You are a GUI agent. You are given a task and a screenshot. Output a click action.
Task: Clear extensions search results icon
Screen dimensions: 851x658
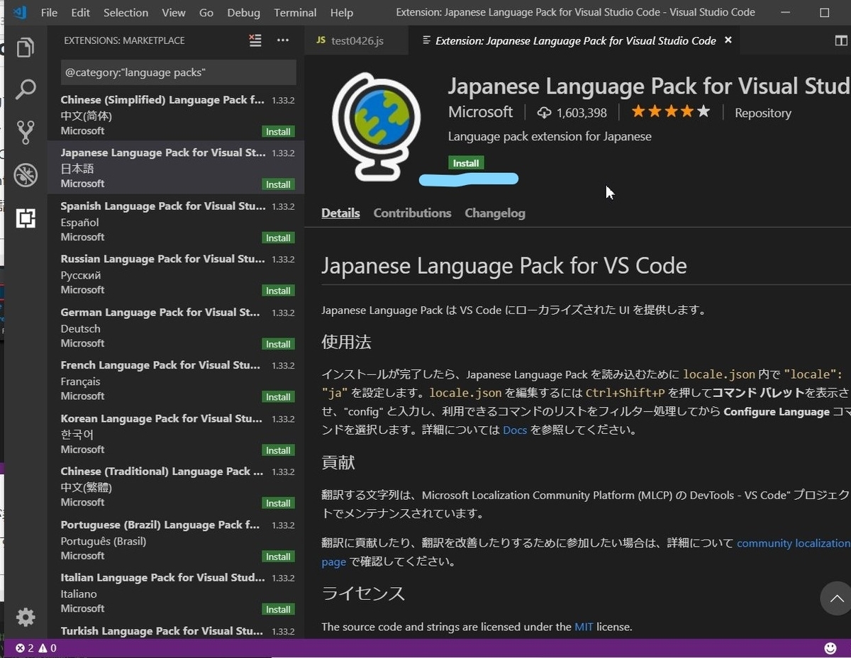[255, 40]
